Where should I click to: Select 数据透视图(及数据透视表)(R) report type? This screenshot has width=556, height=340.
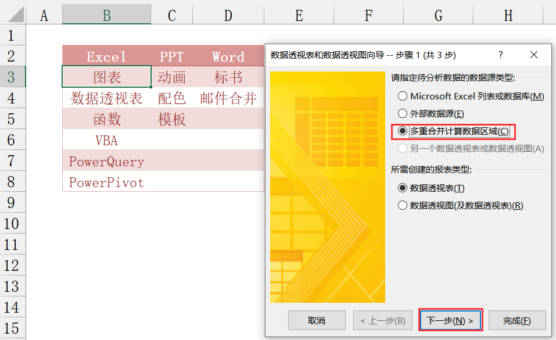[x=461, y=205]
